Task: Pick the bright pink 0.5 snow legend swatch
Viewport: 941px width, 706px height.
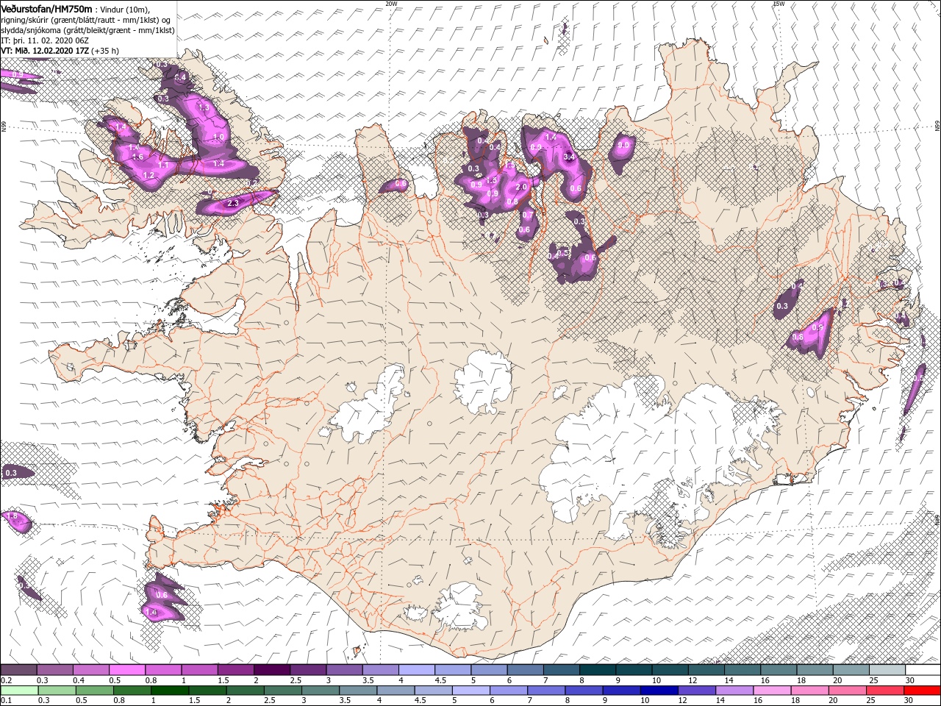Action: pyautogui.click(x=127, y=670)
